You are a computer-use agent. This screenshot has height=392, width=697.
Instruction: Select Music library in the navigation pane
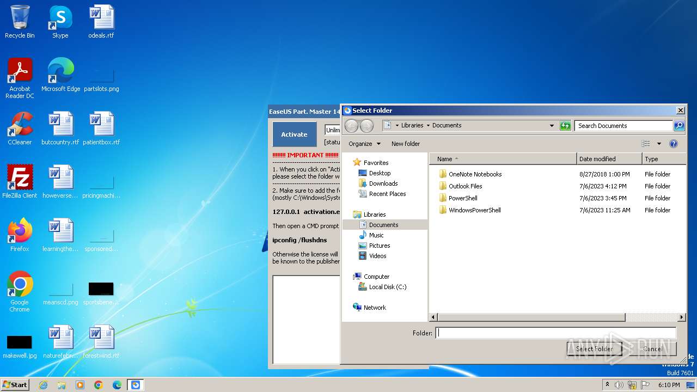point(376,235)
